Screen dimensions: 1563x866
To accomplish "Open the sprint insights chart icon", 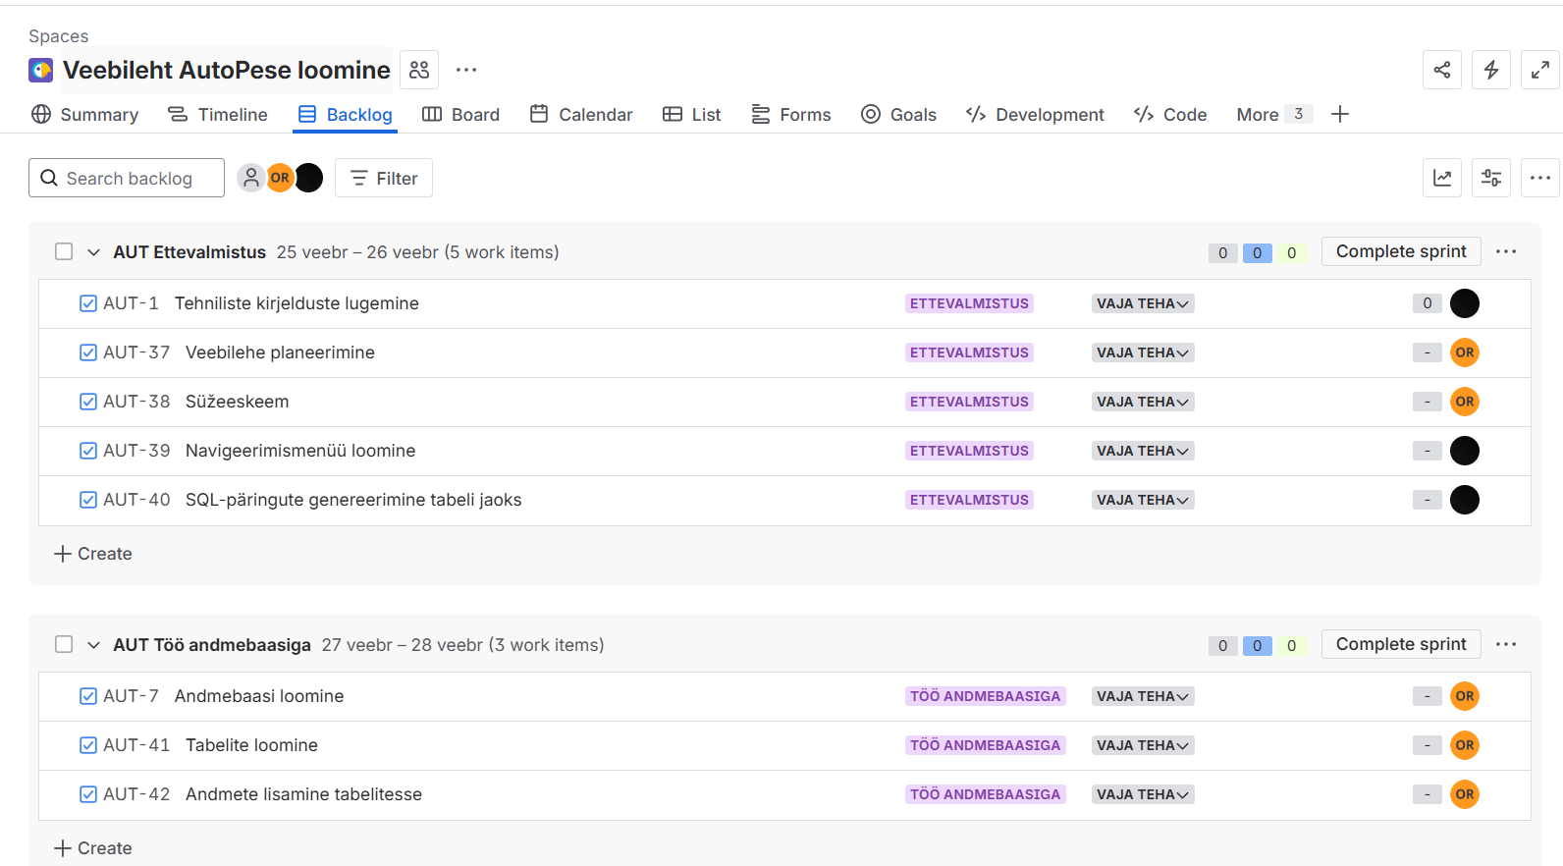I will click(1441, 178).
